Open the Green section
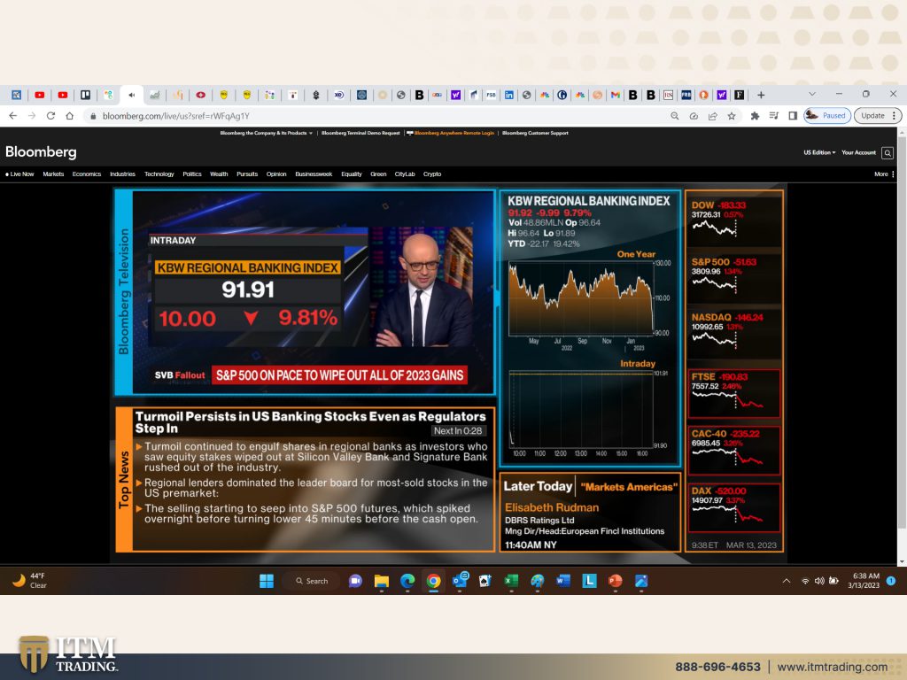 [x=378, y=174]
